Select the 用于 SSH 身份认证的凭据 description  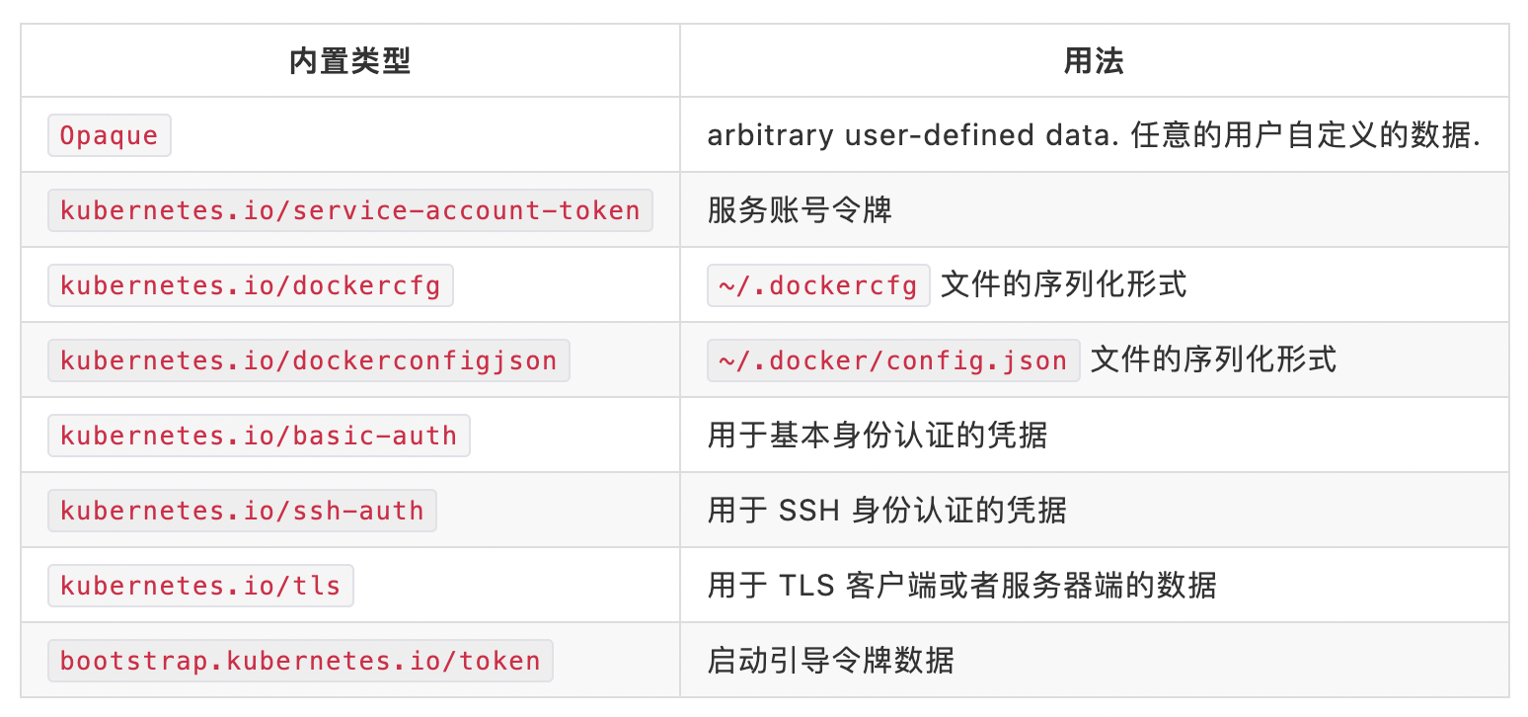pyautogui.click(x=886, y=511)
